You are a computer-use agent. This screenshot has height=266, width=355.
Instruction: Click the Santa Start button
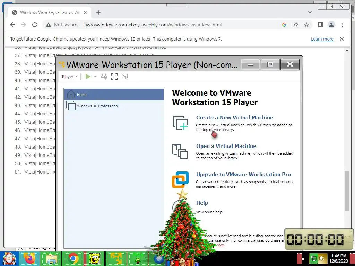click(9, 259)
